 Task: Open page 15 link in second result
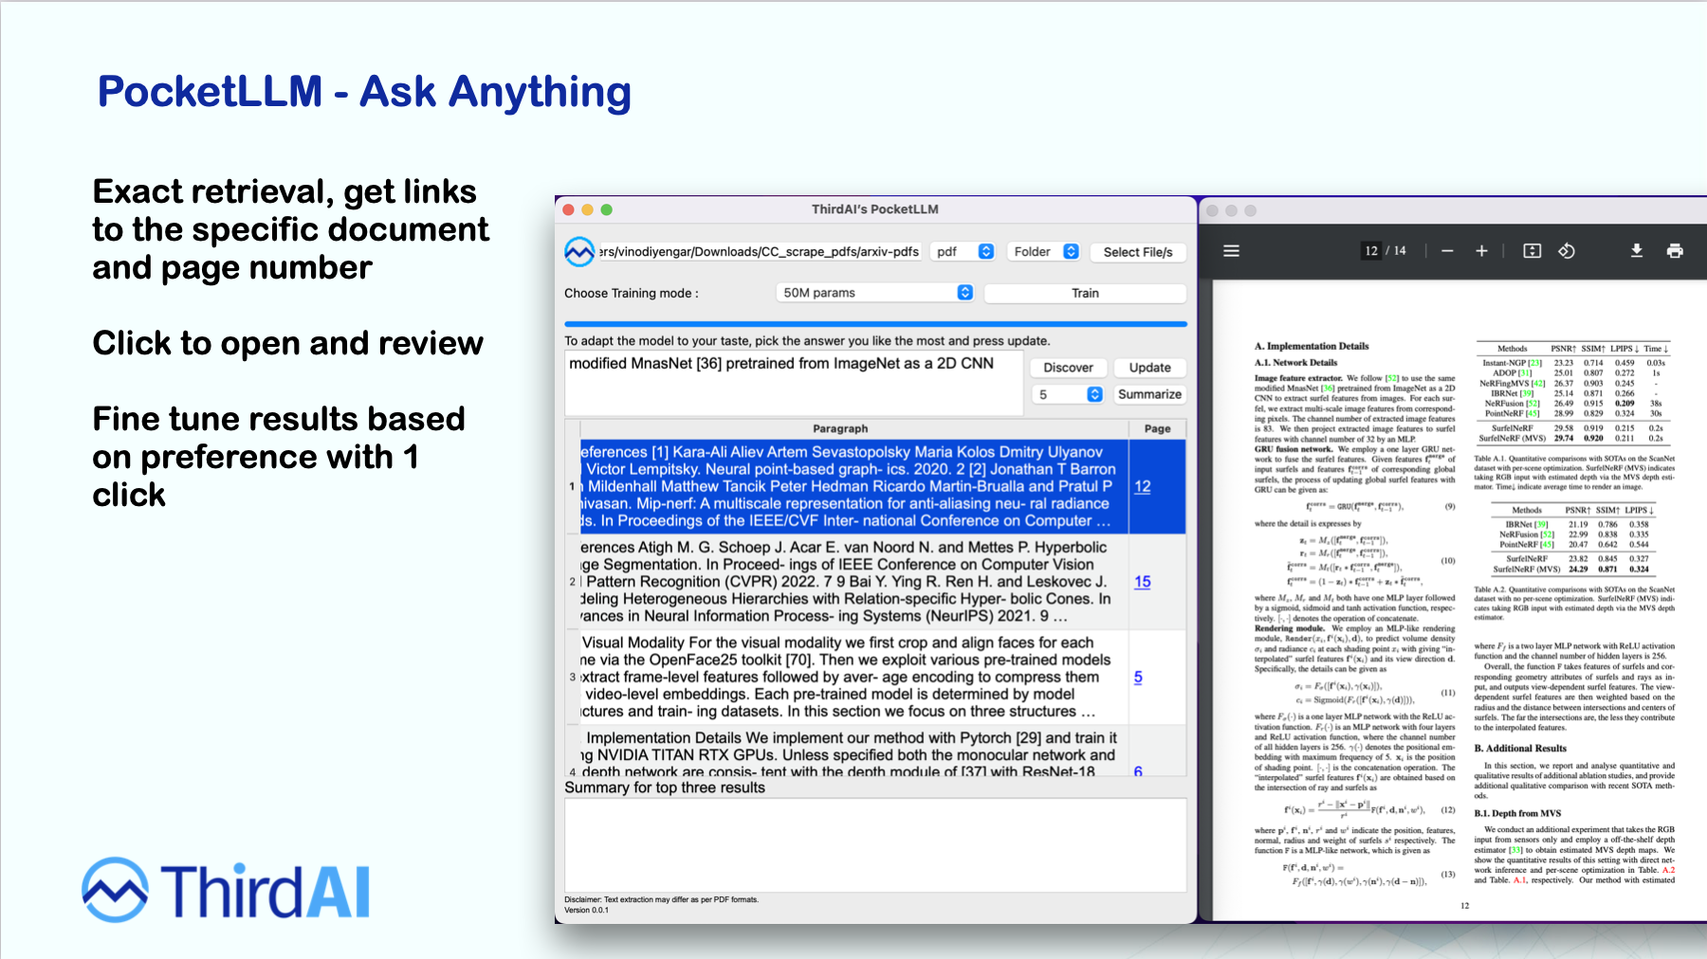1143,582
